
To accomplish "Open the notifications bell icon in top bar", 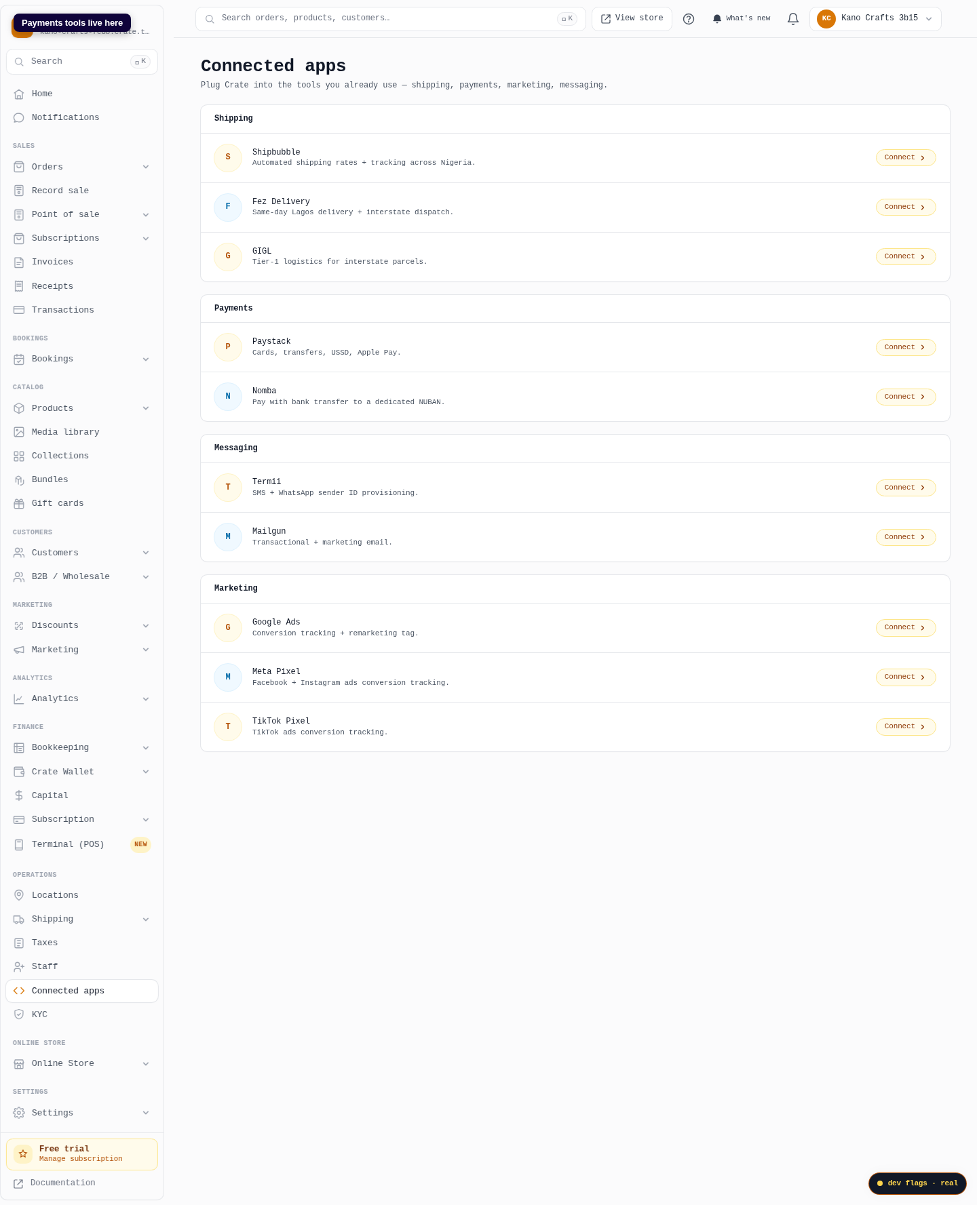I will pyautogui.click(x=793, y=19).
